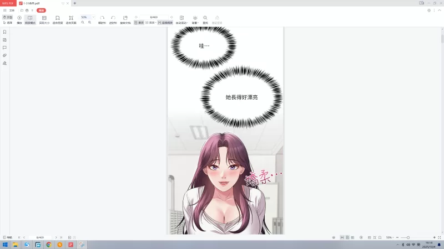Fit whole page in the toolbar (适合页面)
This screenshot has height=249, width=444.
(71, 20)
